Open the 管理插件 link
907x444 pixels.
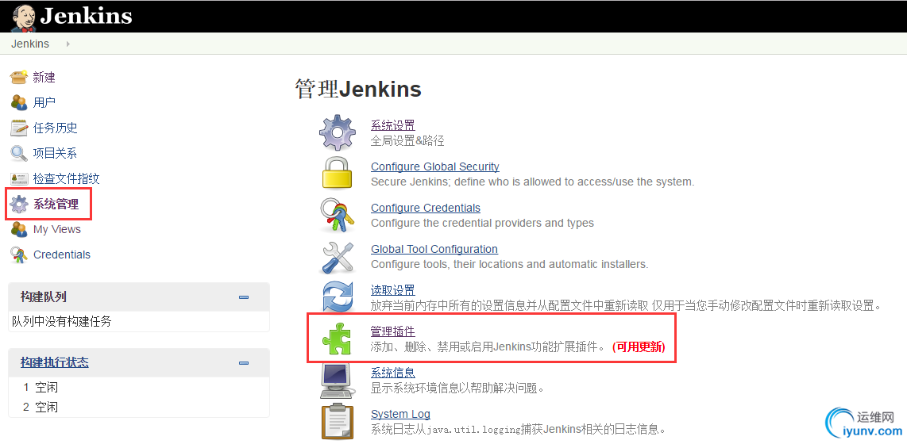[x=393, y=331]
